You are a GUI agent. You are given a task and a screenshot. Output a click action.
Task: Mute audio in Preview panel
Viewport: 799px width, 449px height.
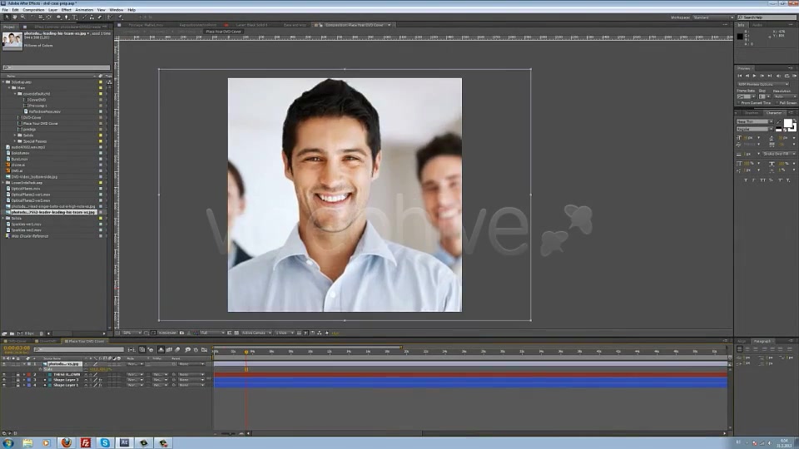tap(779, 76)
